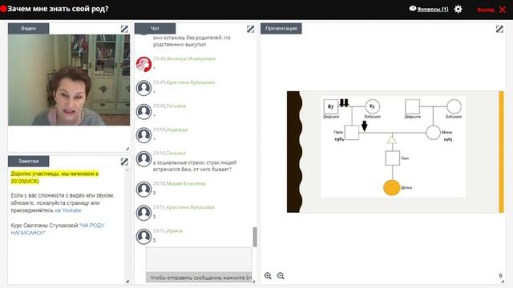Click avatar beside Кристина Булашова's 20:49 message
513x288 pixels.
[x=143, y=88]
